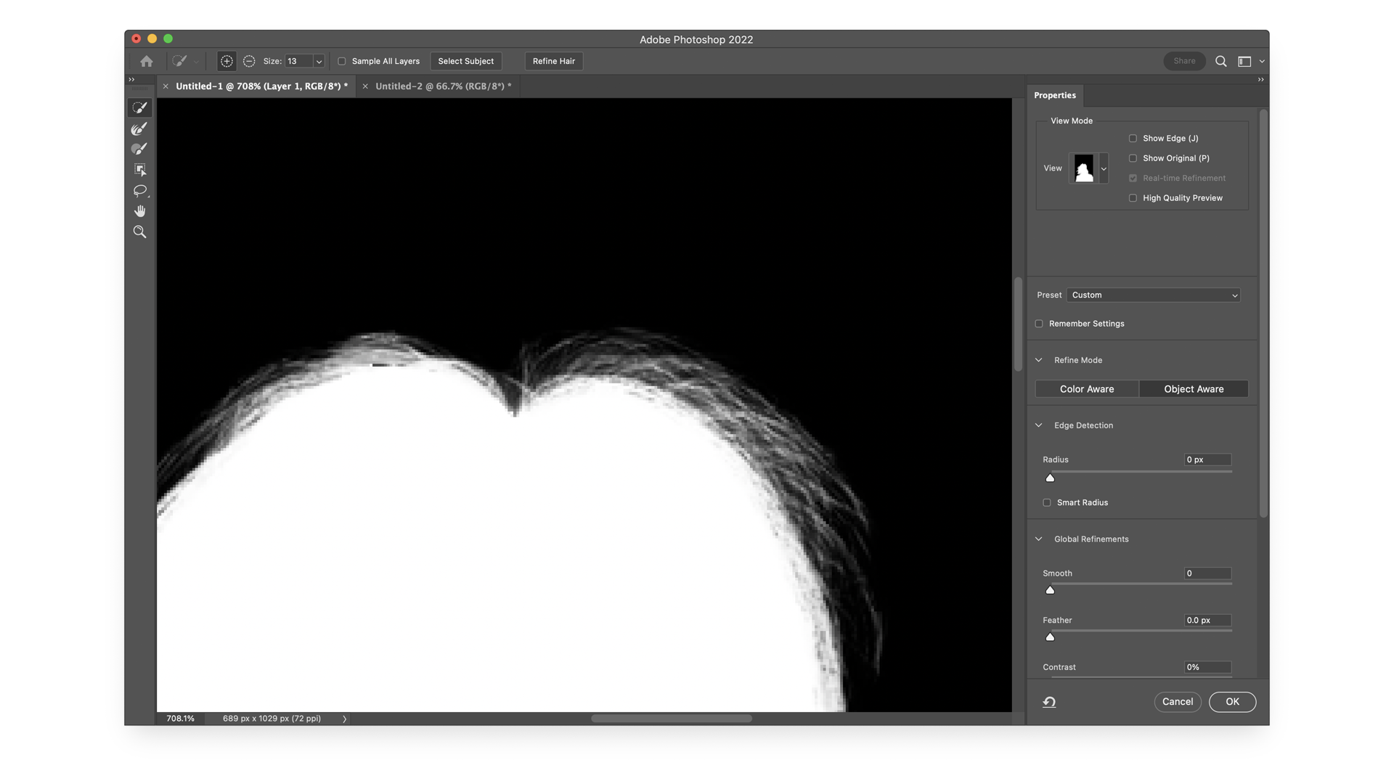Open the brush Size dropdown
Image resolution: width=1394 pixels, height=784 pixels.
click(x=318, y=61)
